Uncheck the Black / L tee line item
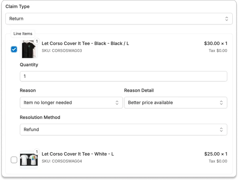The width and height of the screenshot is (238, 180). (14, 49)
